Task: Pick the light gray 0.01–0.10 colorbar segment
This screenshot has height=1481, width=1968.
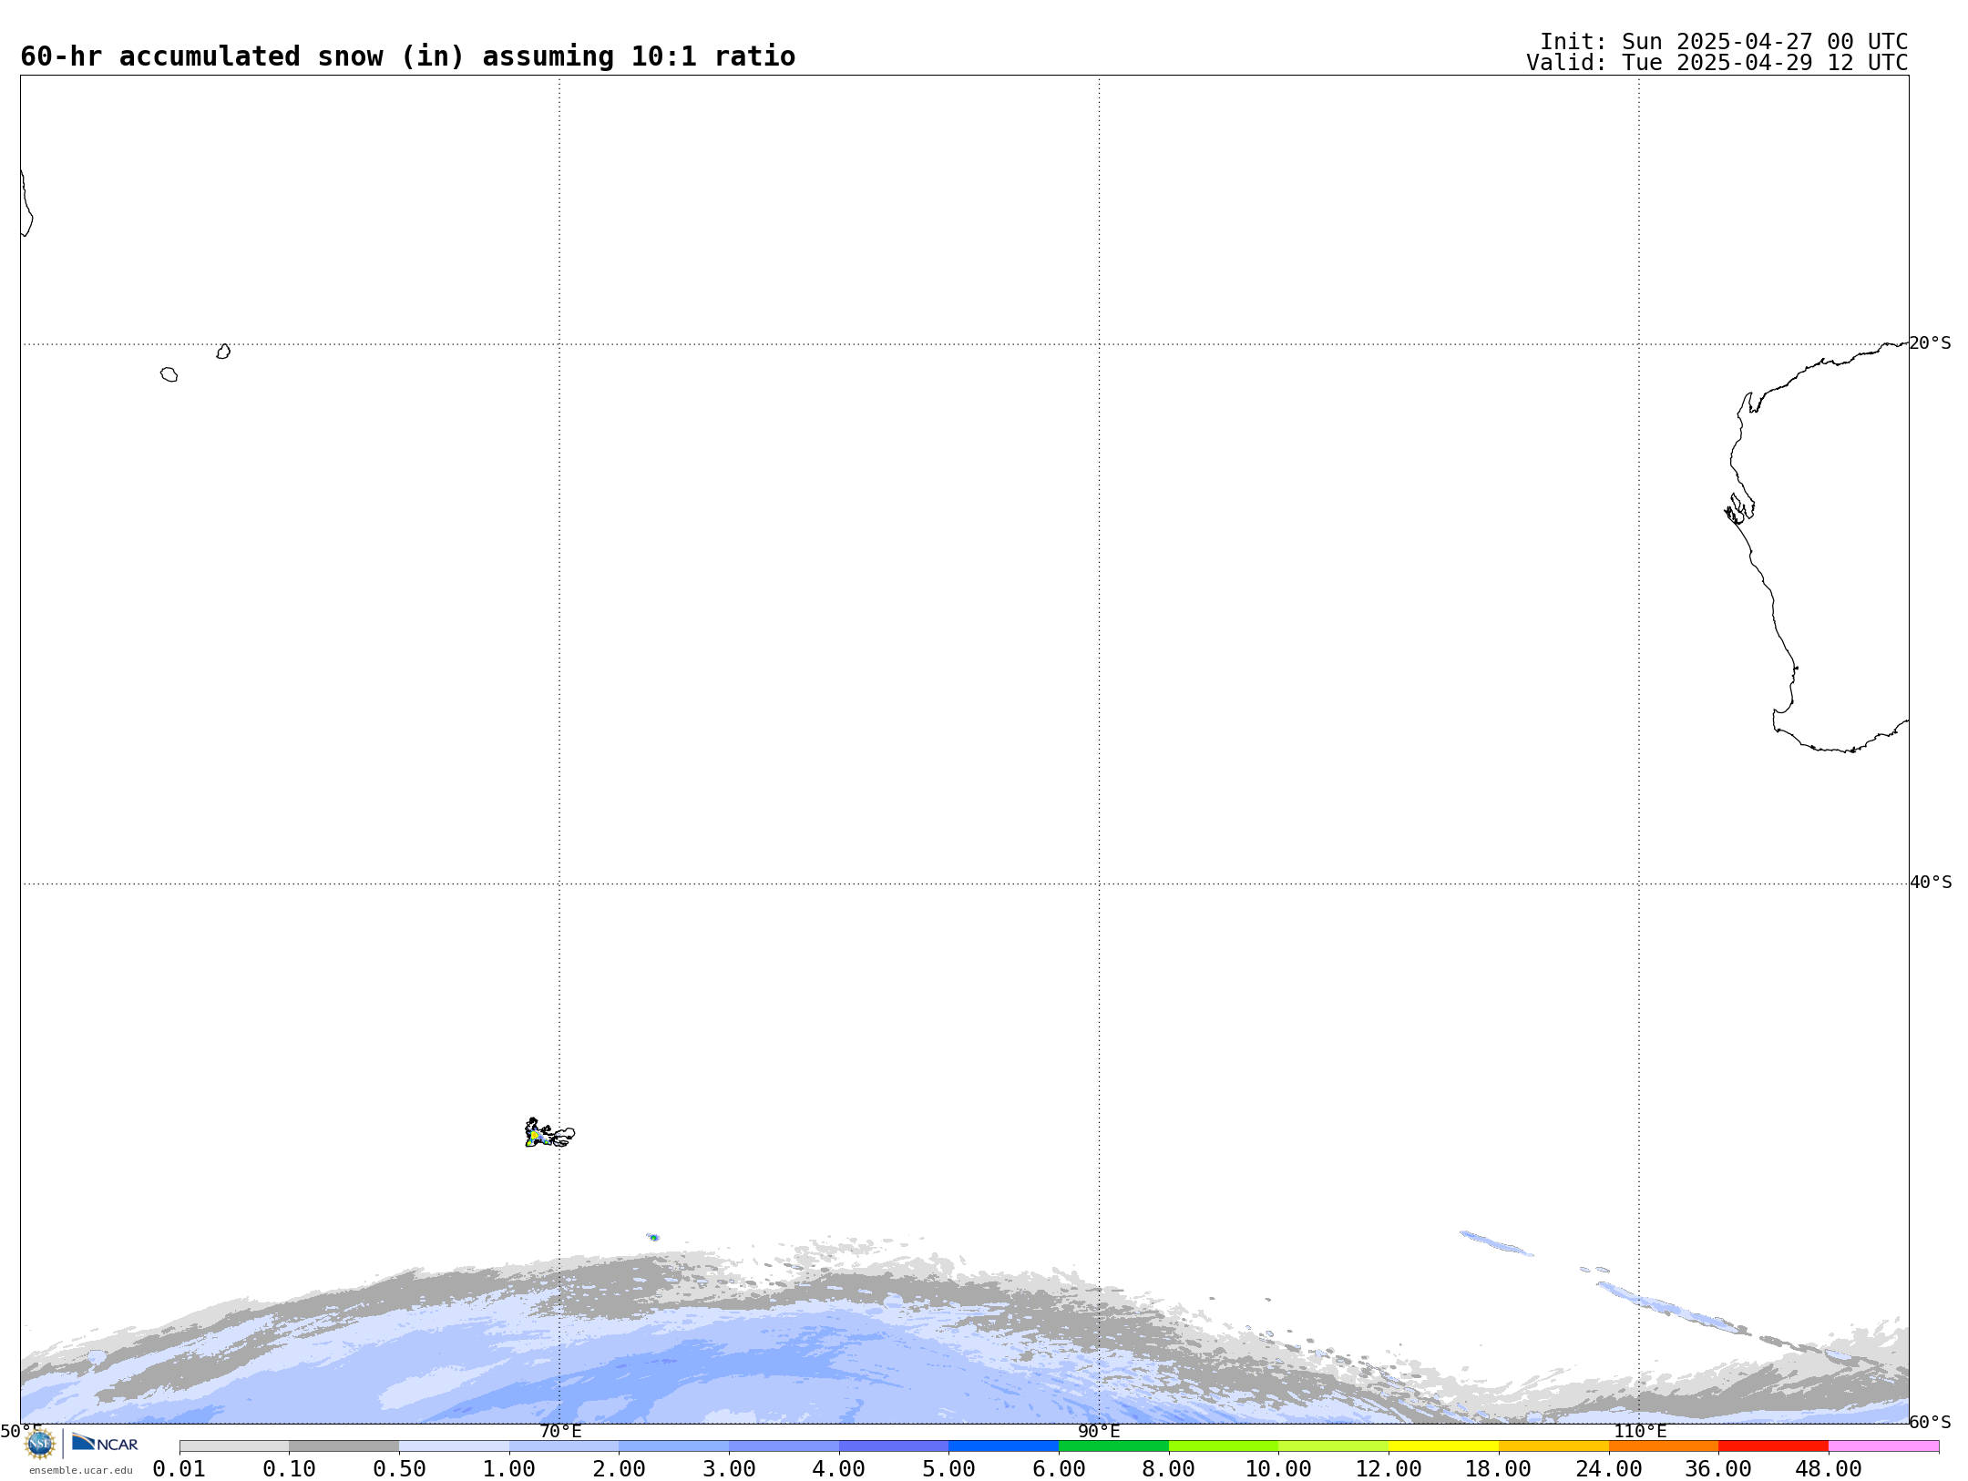Action: tap(234, 1446)
